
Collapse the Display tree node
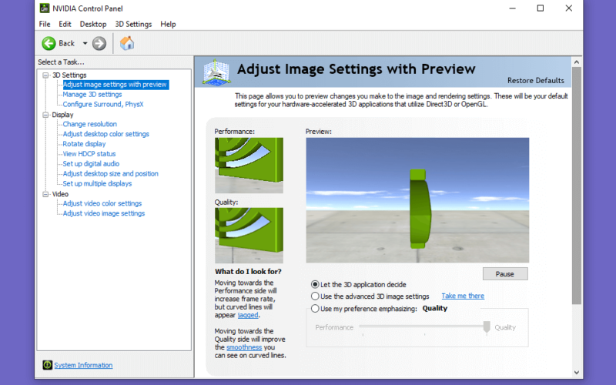tap(45, 115)
